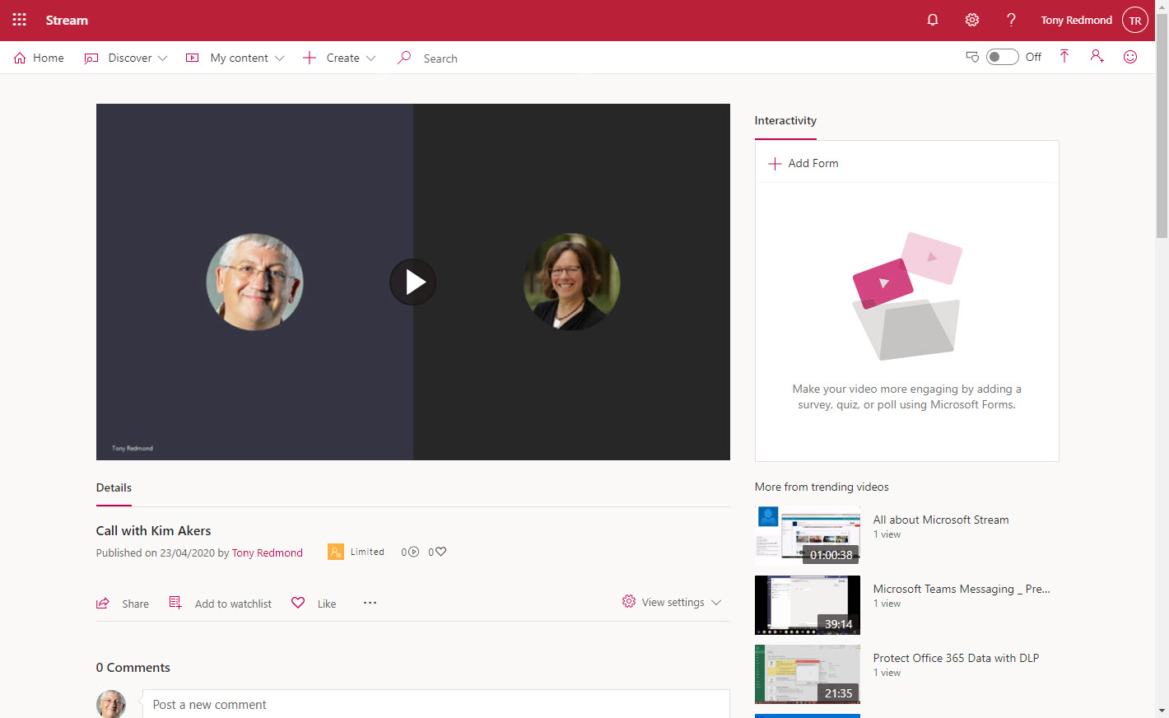Open the help question mark
This screenshot has height=718, width=1169.
pyautogui.click(x=1011, y=20)
